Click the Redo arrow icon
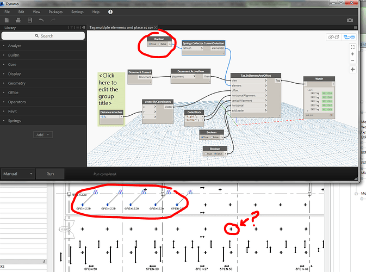The width and height of the screenshot is (366, 272). coord(53,20)
